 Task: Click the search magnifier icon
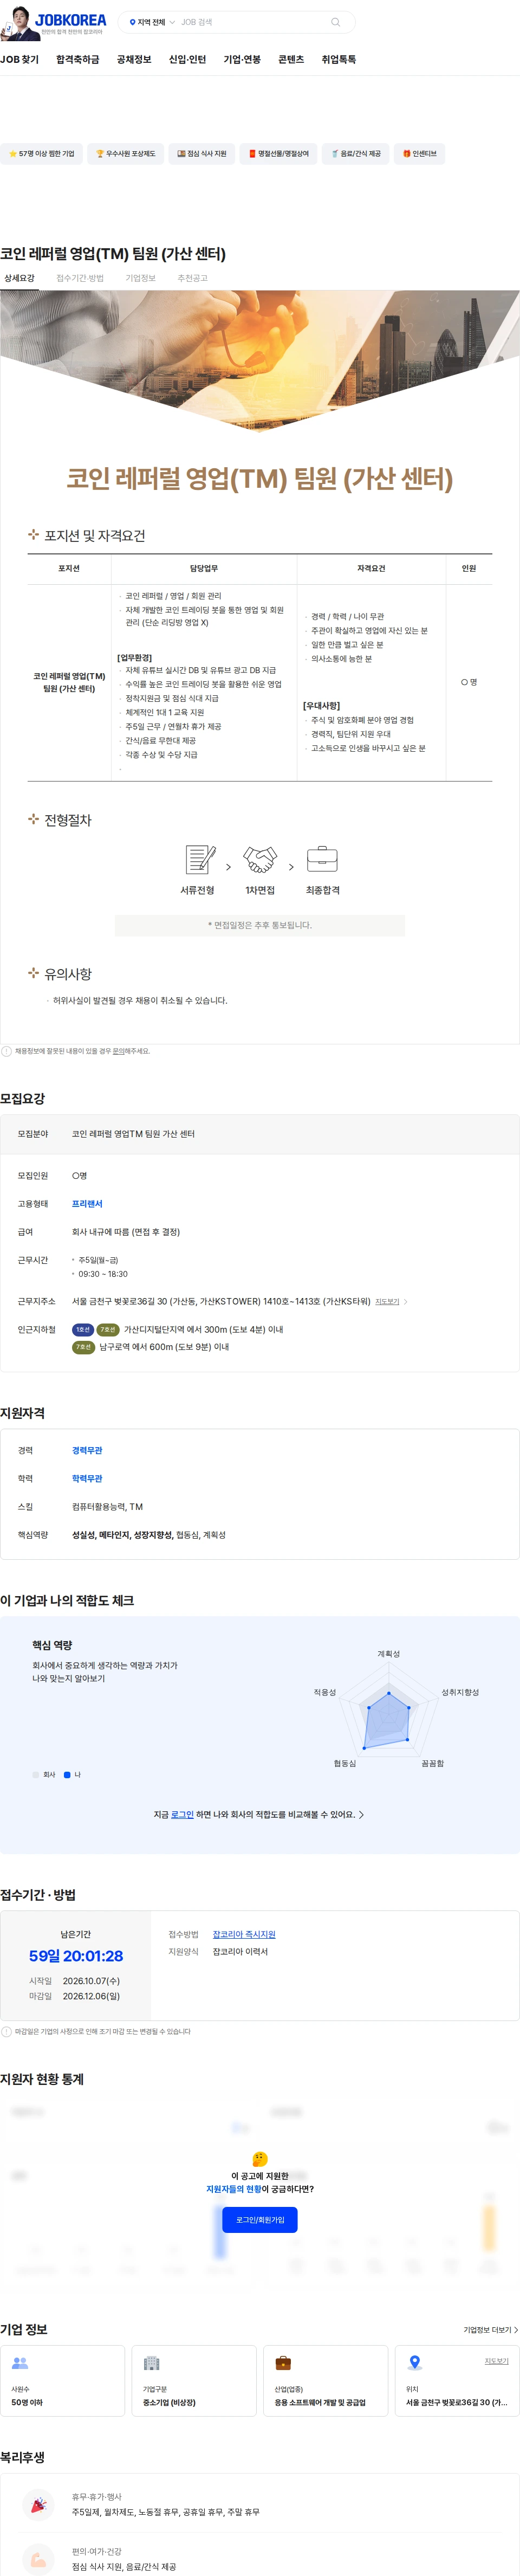[x=335, y=22]
